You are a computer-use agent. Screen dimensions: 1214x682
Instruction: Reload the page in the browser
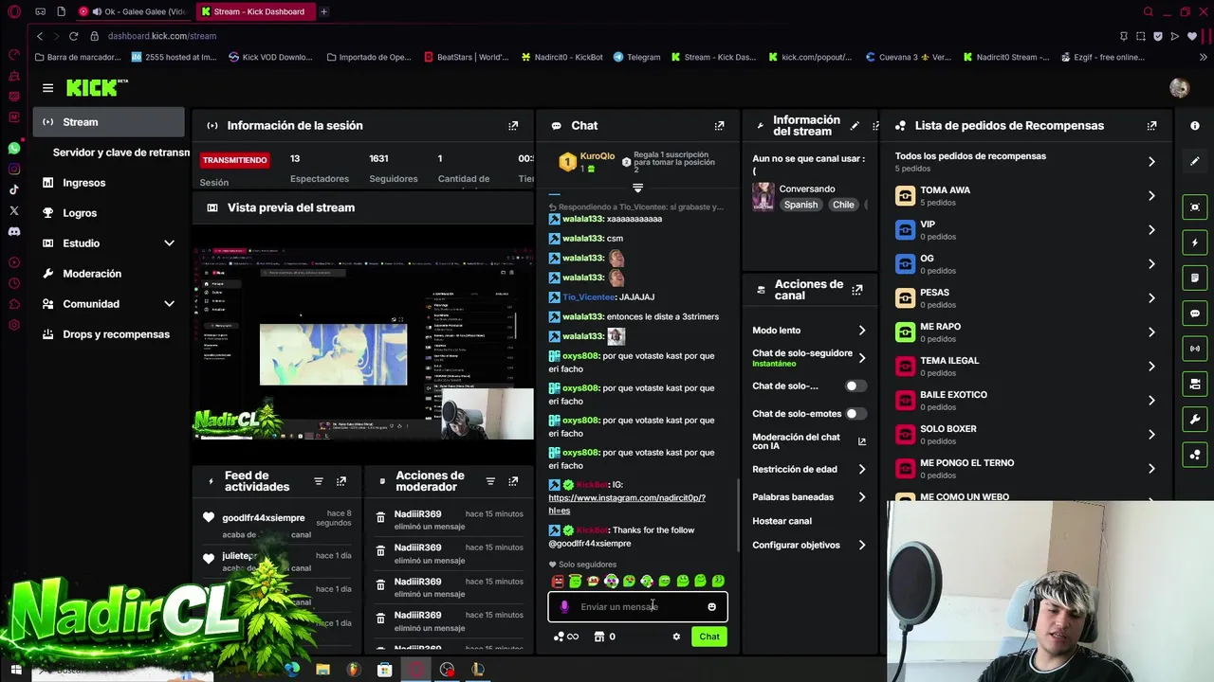(x=73, y=36)
